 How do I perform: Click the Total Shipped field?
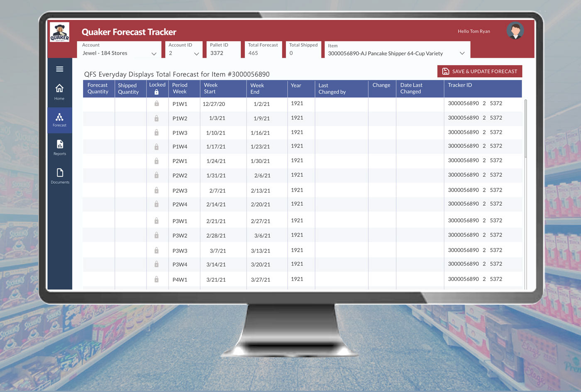(x=303, y=50)
